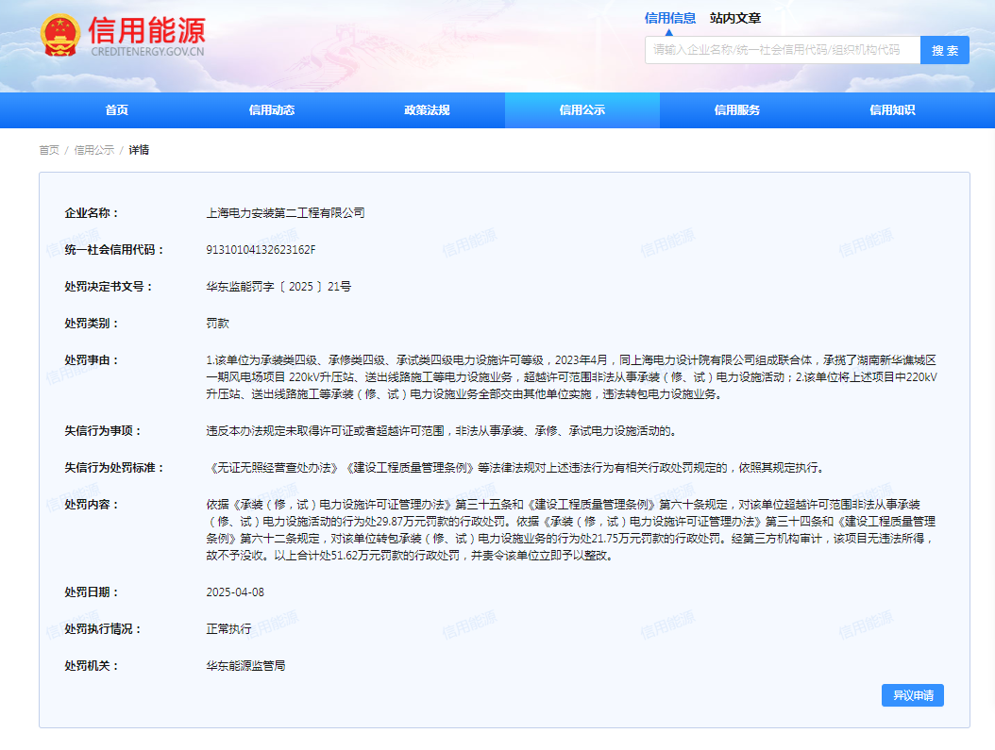995x750 pixels.
Task: Open the 信用公示 navigation menu
Action: (582, 110)
